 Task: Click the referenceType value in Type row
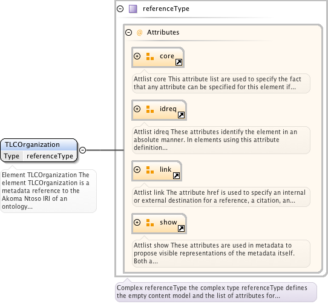click(x=50, y=156)
